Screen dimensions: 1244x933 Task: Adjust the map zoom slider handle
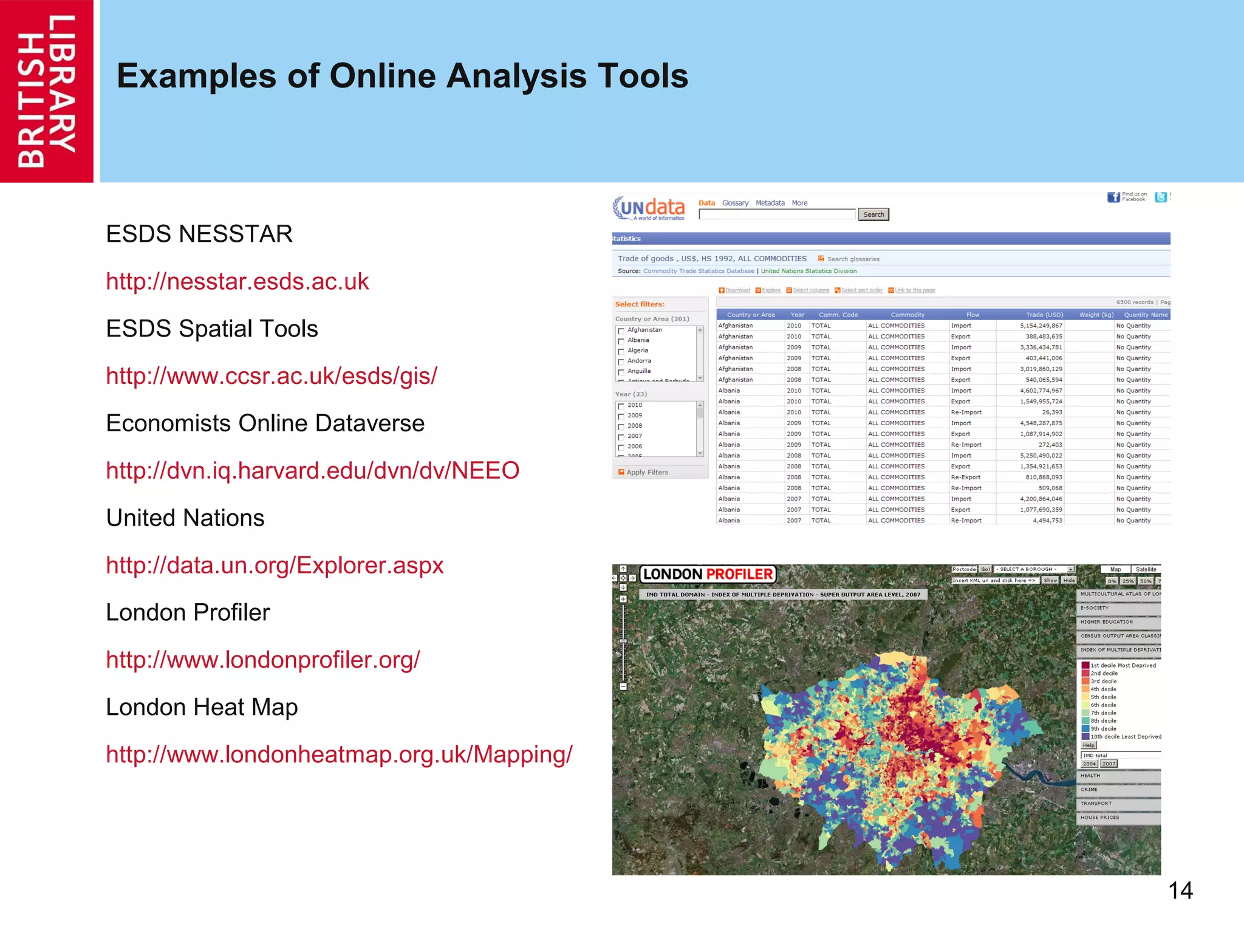623,641
